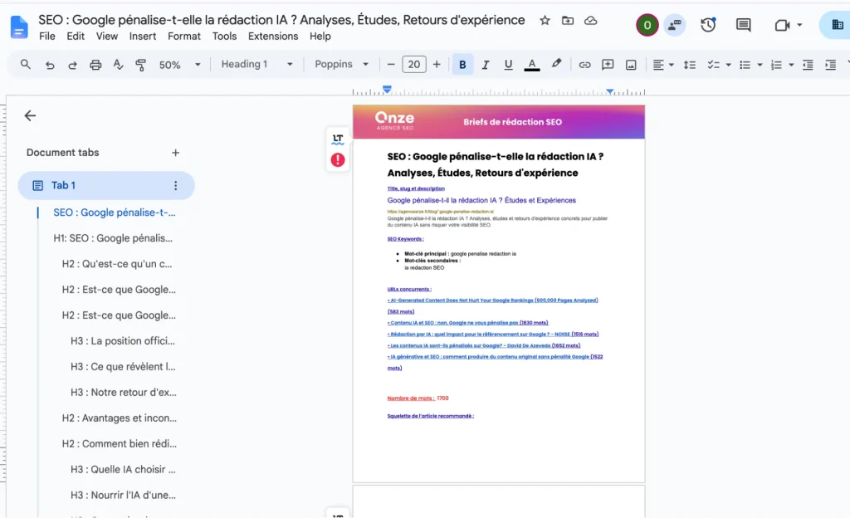Run spelling and grammar check

coord(118,65)
